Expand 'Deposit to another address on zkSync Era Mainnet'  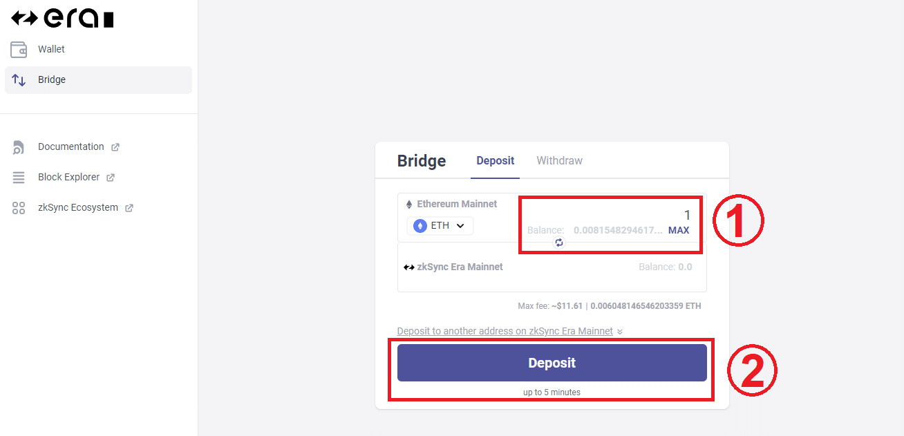point(505,331)
